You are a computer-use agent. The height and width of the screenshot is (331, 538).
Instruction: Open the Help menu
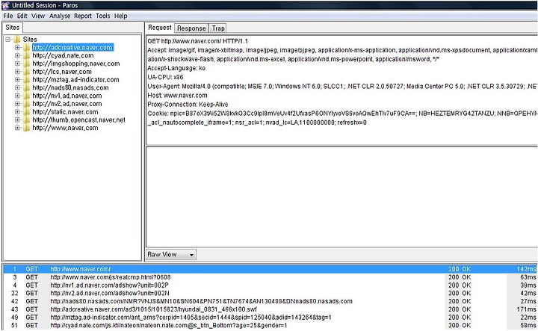pos(120,16)
